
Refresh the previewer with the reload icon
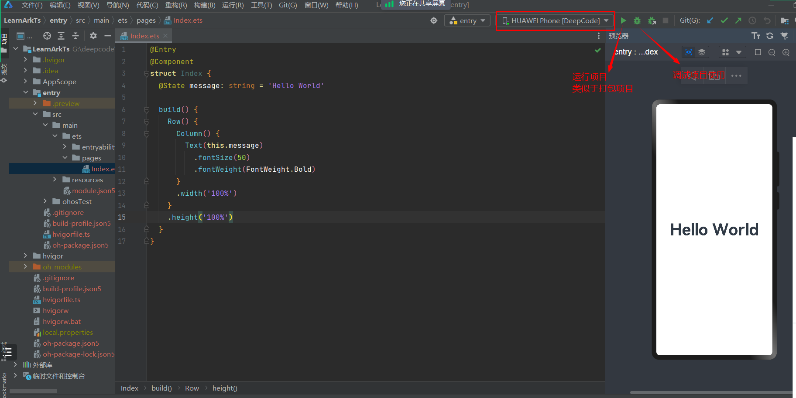(770, 36)
